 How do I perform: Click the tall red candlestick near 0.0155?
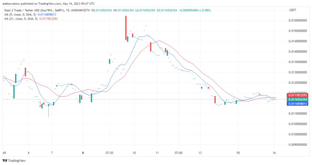[x=126, y=28]
